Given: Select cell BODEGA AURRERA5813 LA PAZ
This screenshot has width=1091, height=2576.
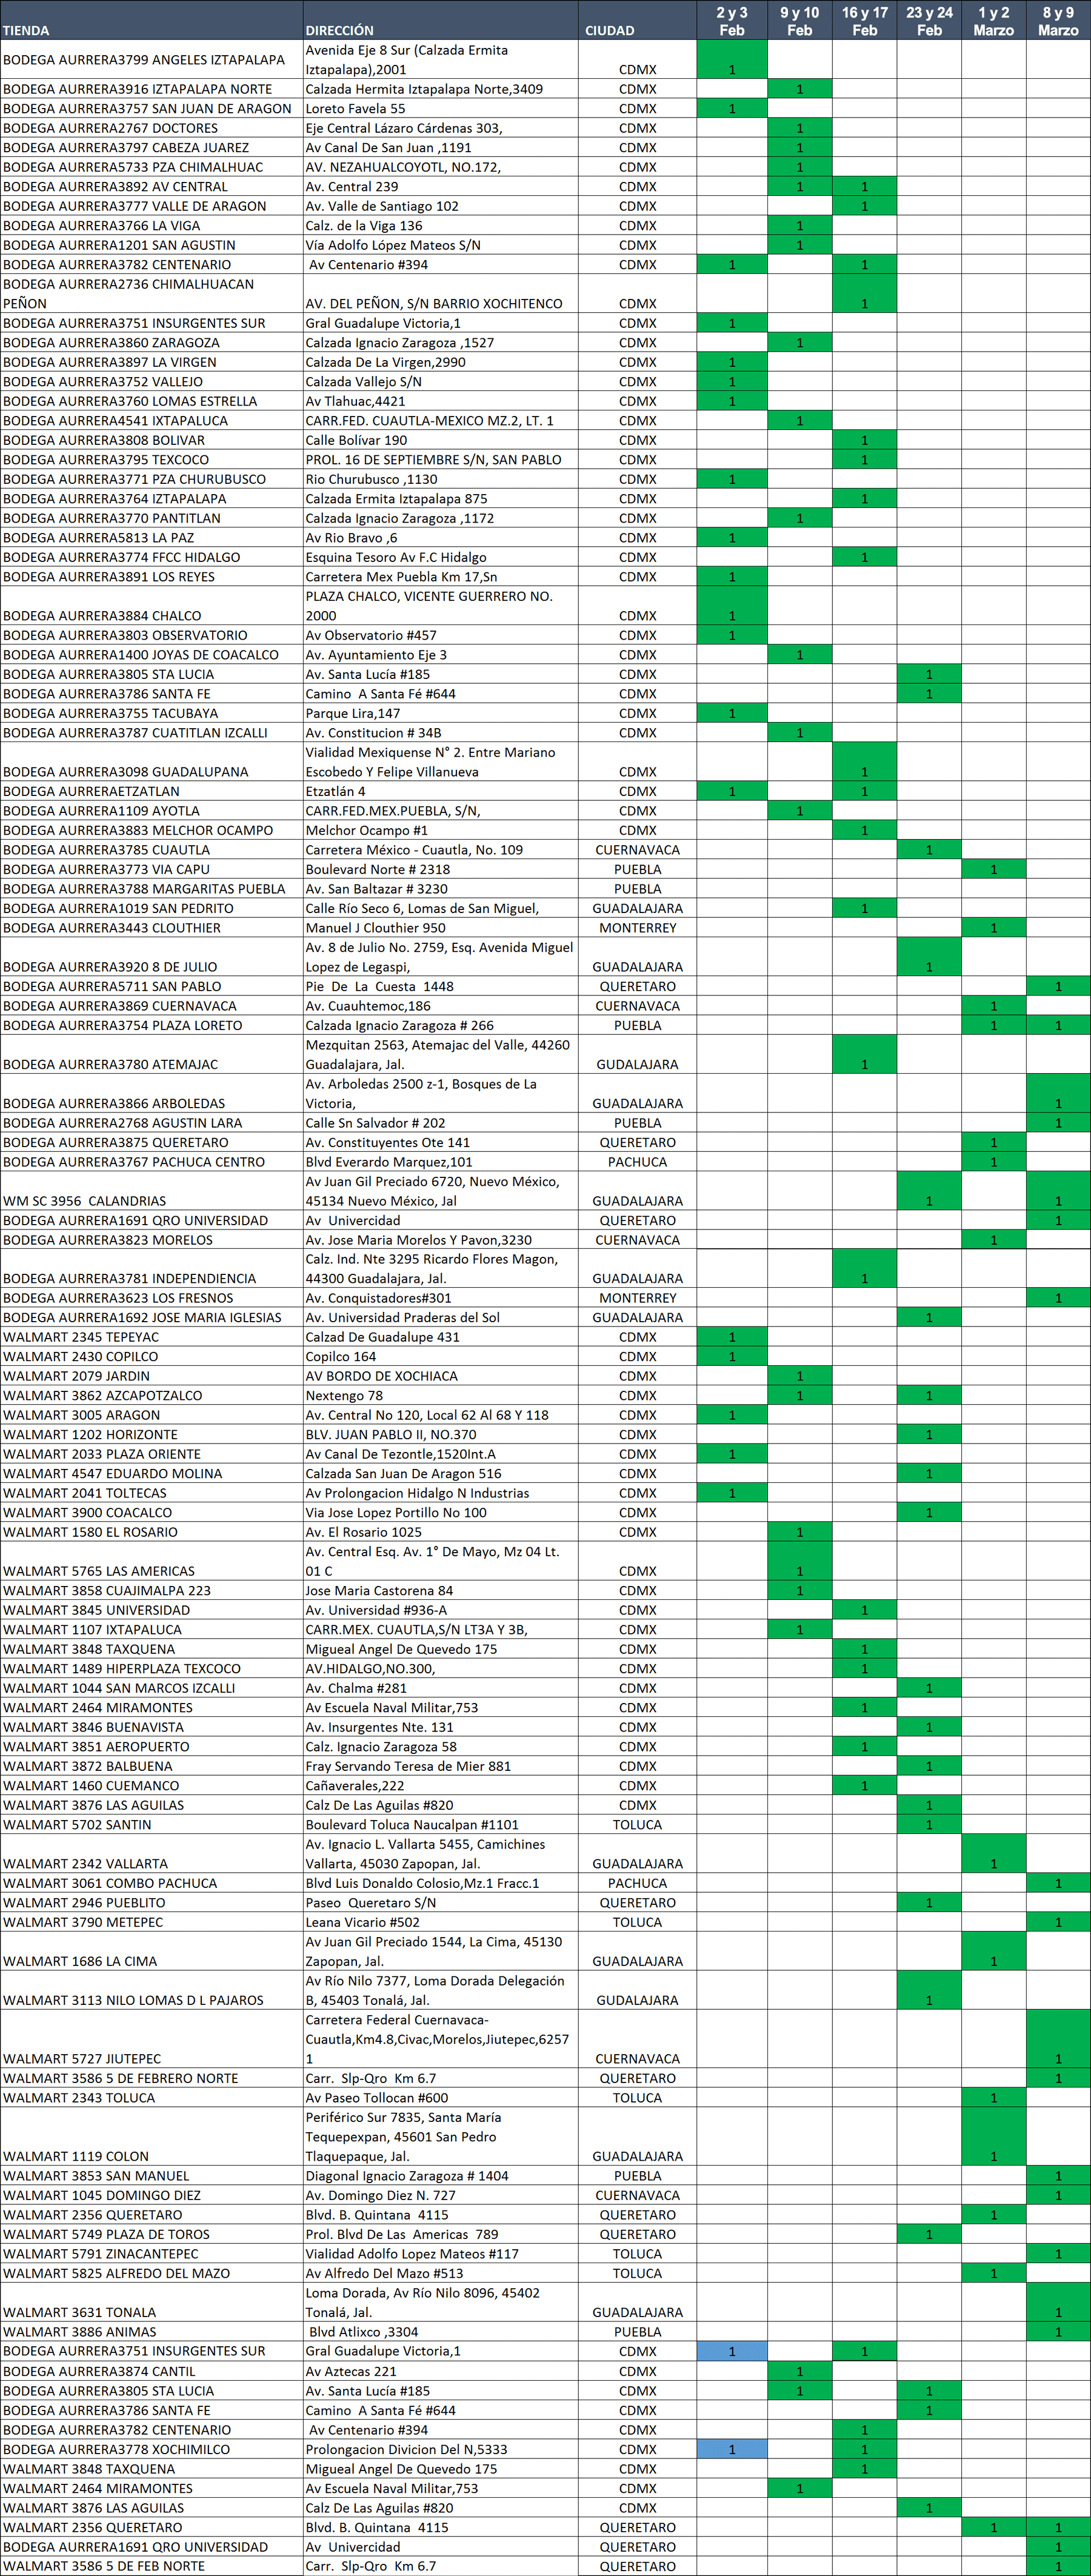Looking at the screenshot, I should [x=151, y=537].
